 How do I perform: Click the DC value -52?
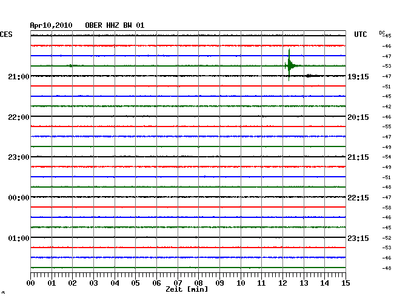pos(387,238)
